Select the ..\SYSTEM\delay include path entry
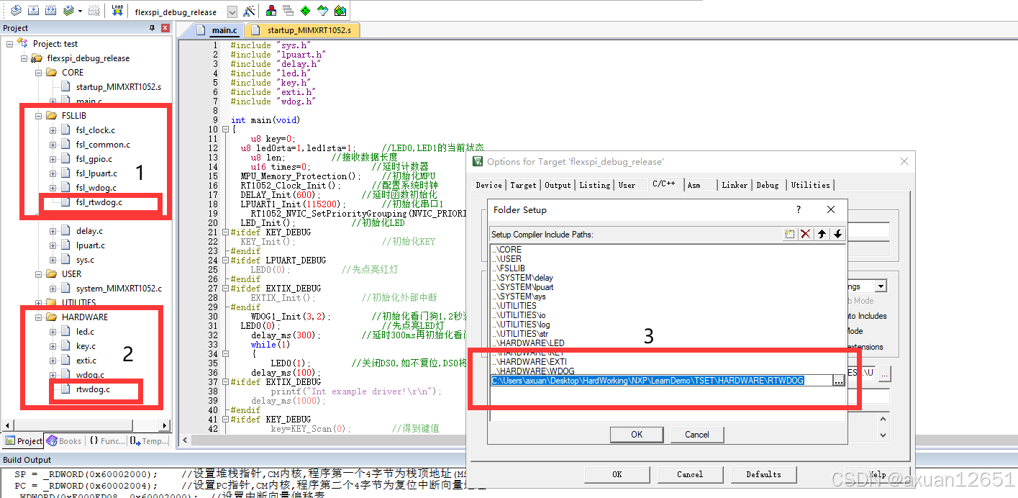Viewport: 1018px width, 498px height. point(522,278)
